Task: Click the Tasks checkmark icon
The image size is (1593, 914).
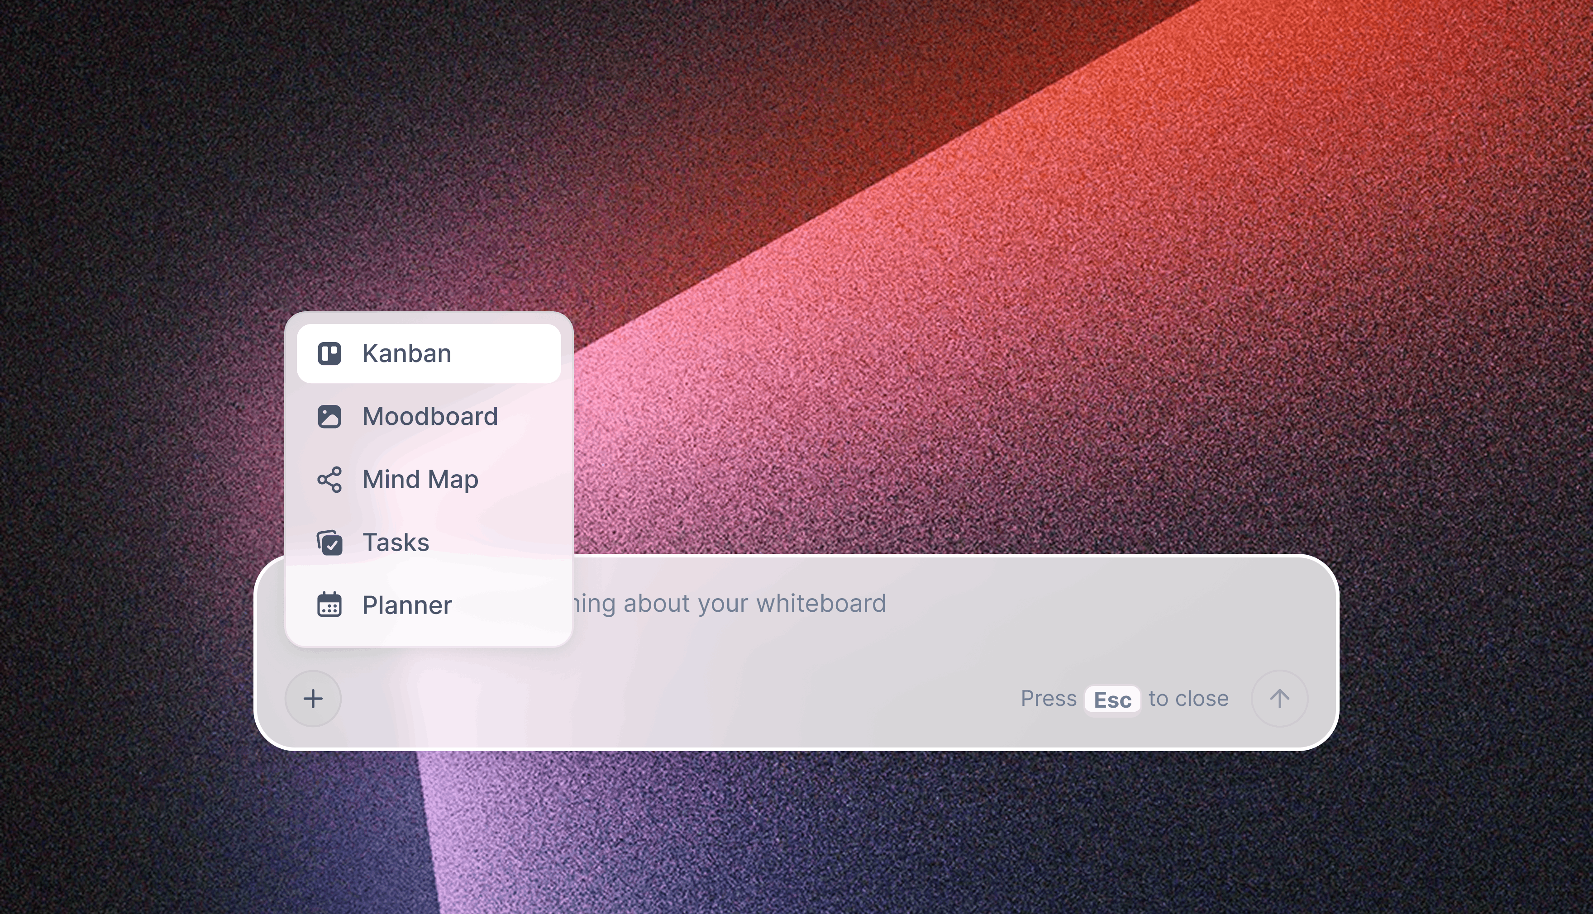Action: pos(329,542)
